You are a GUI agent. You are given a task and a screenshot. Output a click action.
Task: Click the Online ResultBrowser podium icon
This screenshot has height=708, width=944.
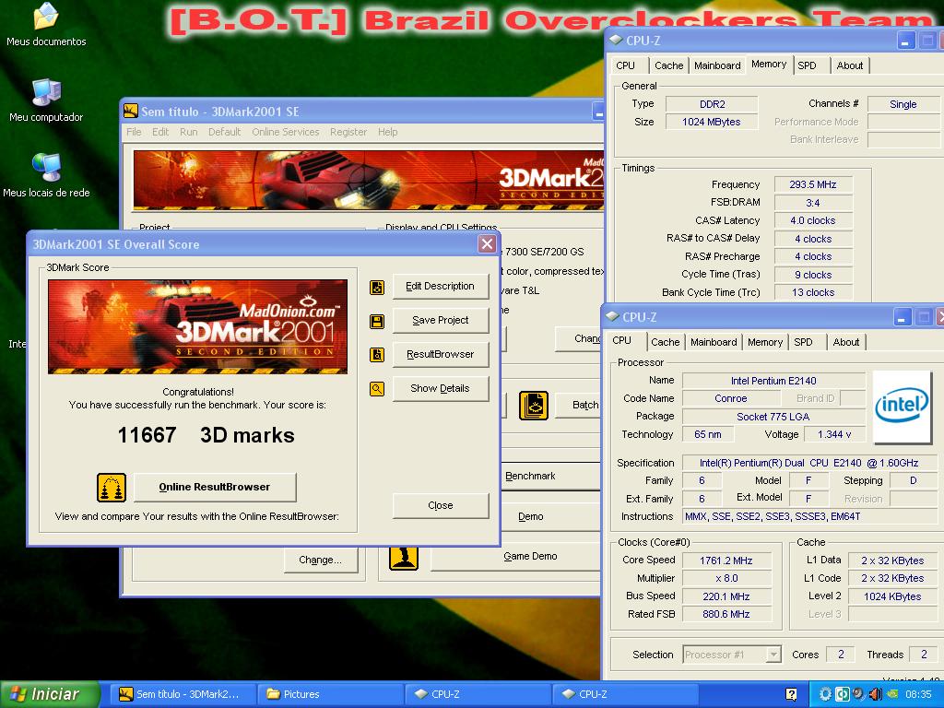[x=112, y=487]
